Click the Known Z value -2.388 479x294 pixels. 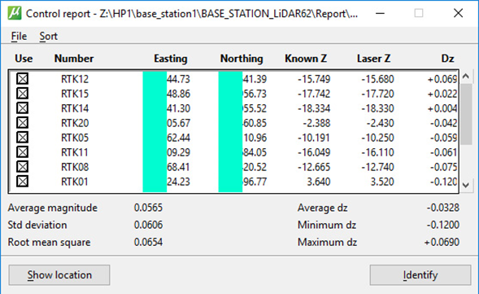tap(316, 123)
